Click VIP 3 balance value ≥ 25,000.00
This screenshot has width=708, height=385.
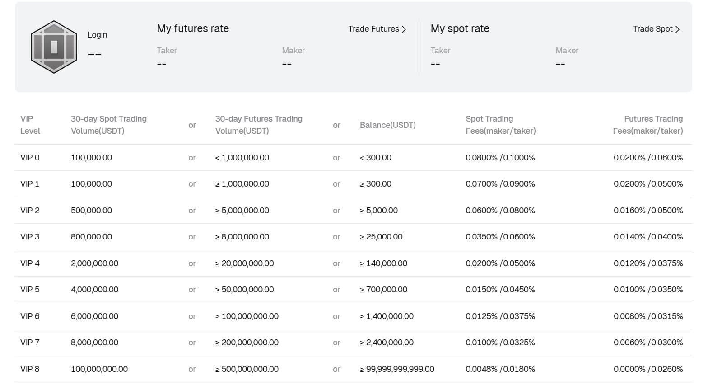coord(381,237)
